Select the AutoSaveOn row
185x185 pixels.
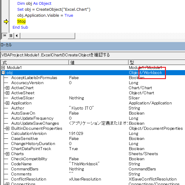point(93,113)
